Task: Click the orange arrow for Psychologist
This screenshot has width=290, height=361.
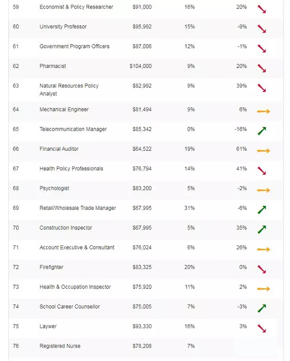Action: click(x=263, y=190)
